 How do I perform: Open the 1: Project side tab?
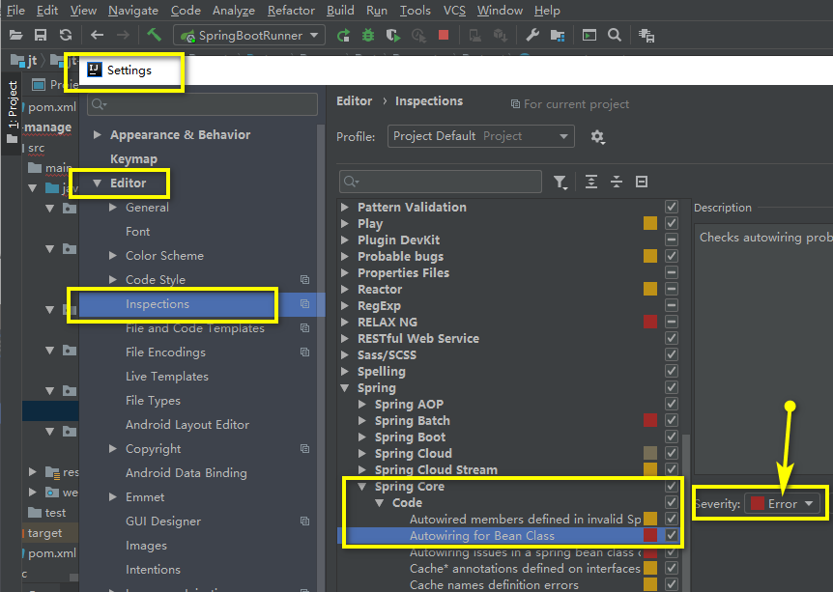(x=12, y=111)
